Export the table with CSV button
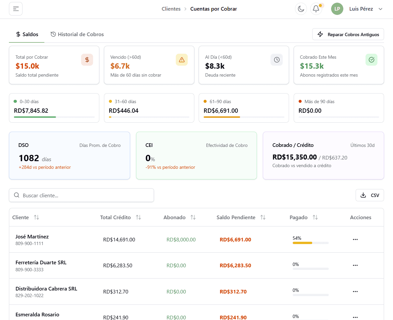This screenshot has height=320, width=393. pyautogui.click(x=369, y=195)
